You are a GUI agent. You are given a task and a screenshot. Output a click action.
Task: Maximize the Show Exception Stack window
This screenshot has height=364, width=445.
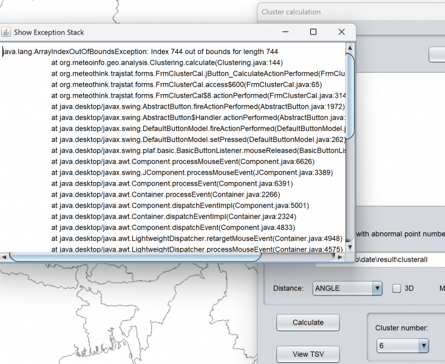click(x=313, y=32)
